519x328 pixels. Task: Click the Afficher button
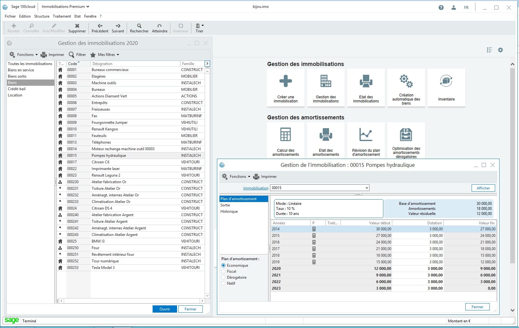point(483,188)
